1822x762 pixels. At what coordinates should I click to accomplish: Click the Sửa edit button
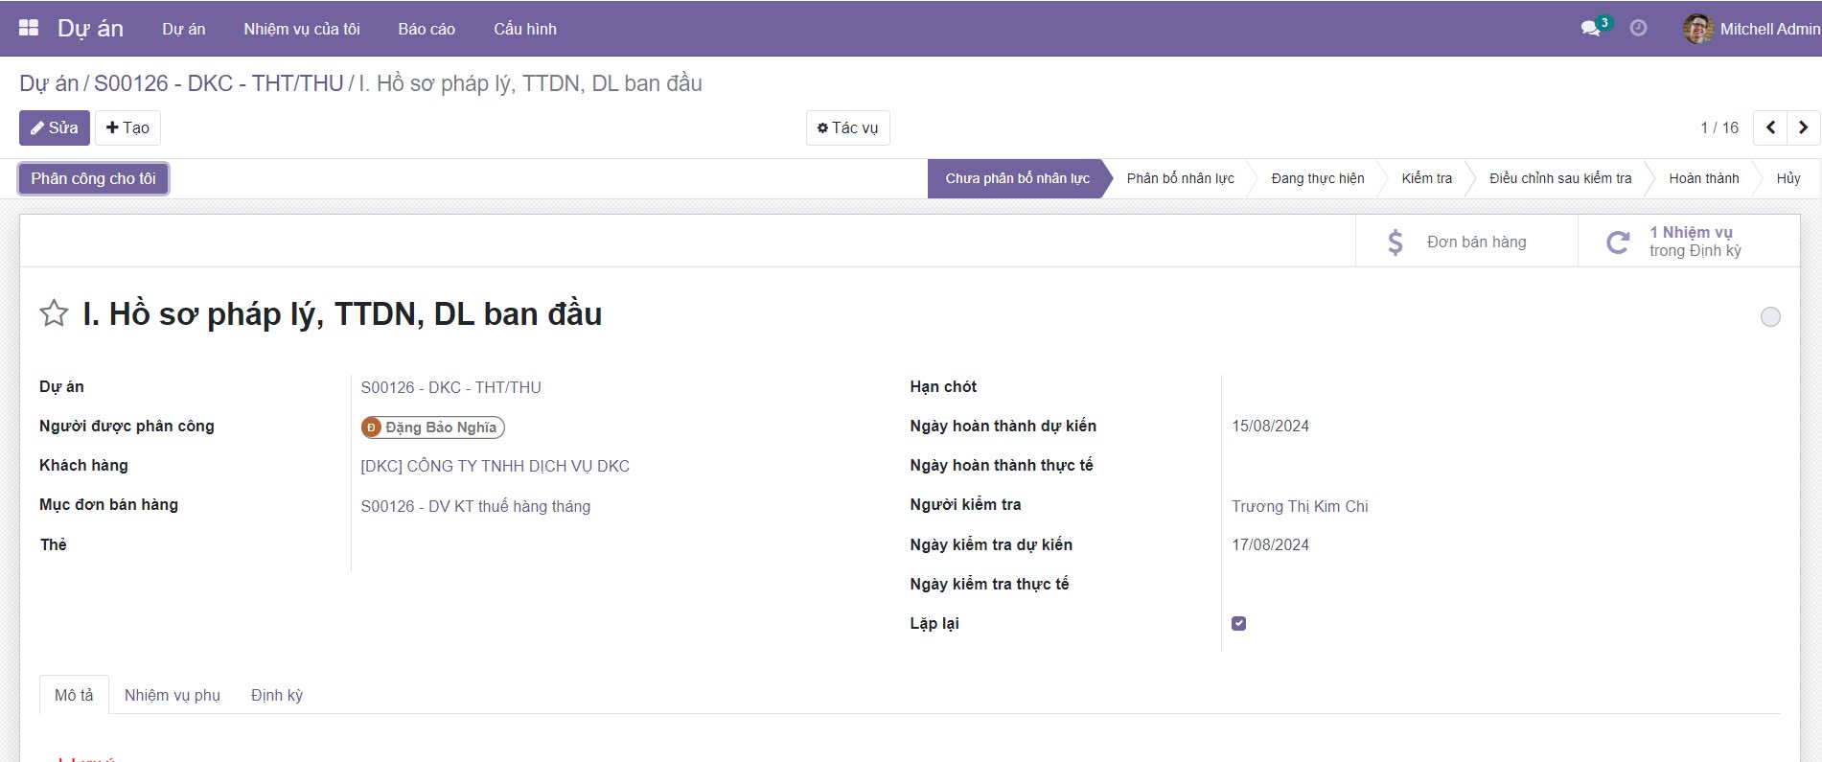point(55,127)
